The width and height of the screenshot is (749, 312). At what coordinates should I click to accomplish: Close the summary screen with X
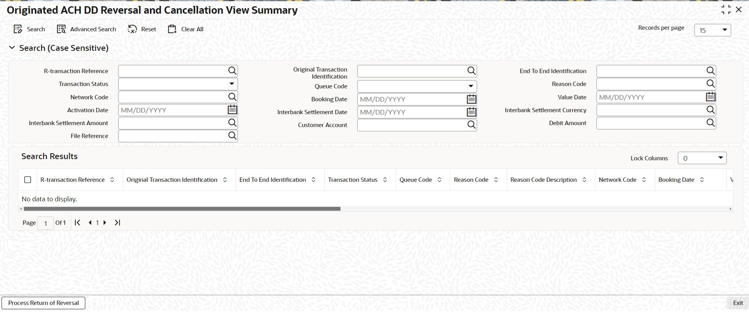point(739,9)
